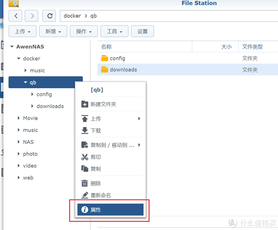Choose 复制 in the context menu
Image resolution: width=278 pixels, height=230 pixels.
click(96, 169)
